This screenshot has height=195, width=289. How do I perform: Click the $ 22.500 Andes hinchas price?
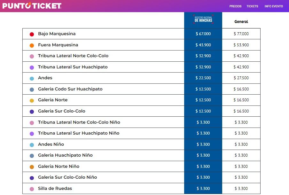[203, 78]
